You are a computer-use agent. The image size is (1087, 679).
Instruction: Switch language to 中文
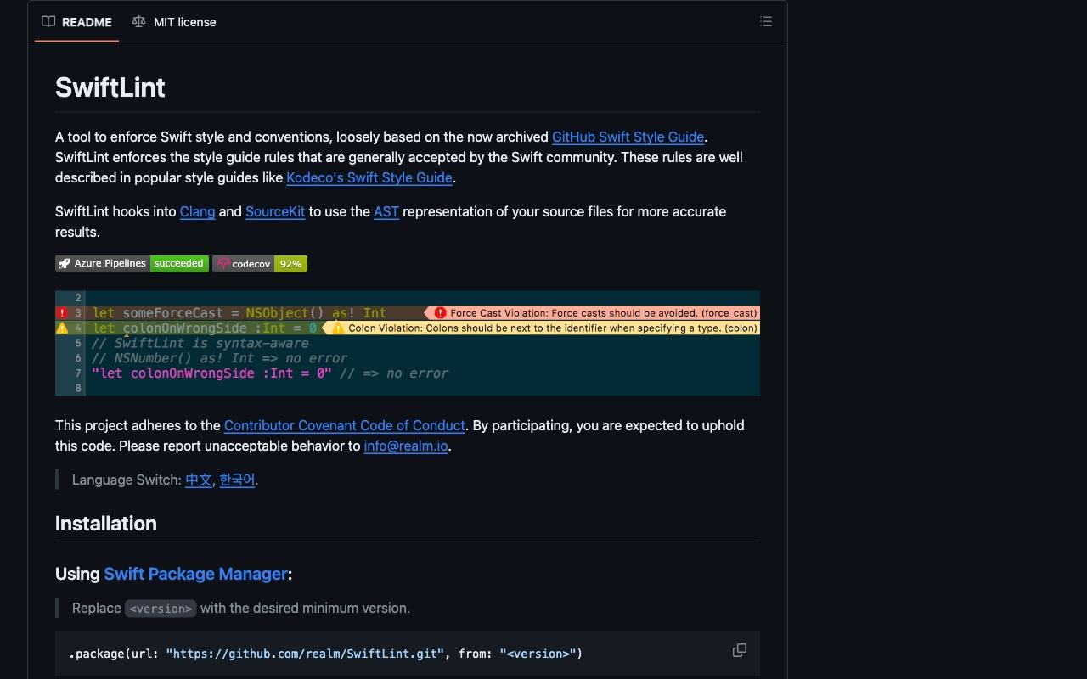pos(199,480)
